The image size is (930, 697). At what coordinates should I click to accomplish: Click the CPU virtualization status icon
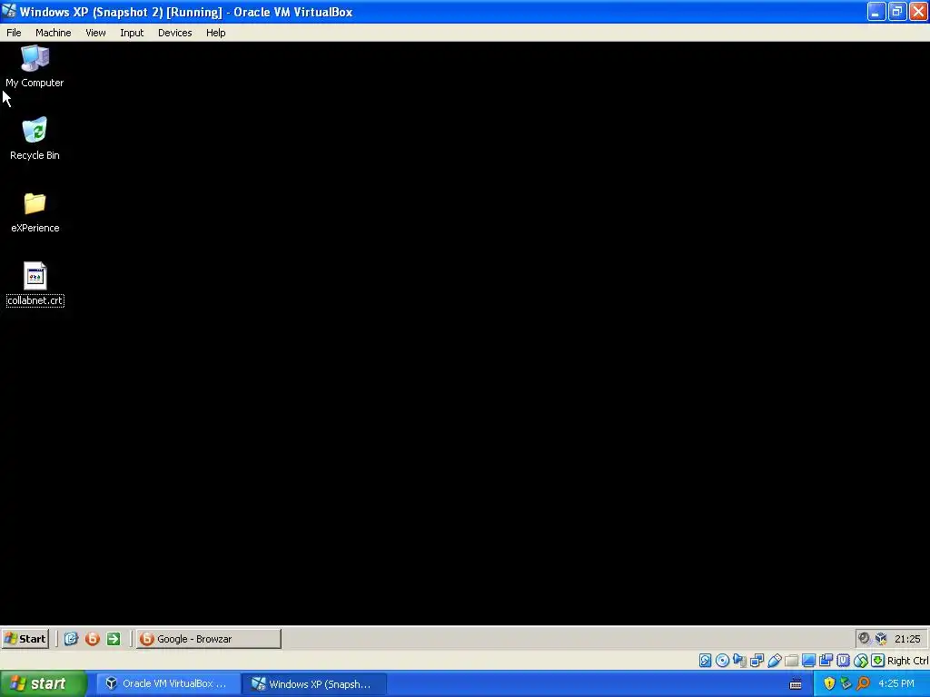click(844, 661)
